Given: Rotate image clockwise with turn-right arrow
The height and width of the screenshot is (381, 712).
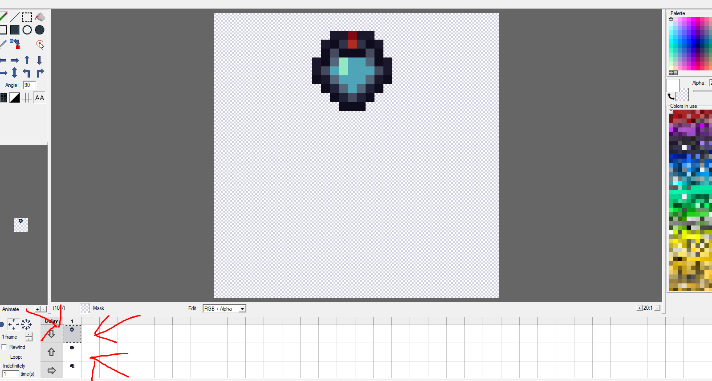Looking at the screenshot, I should coord(40,73).
